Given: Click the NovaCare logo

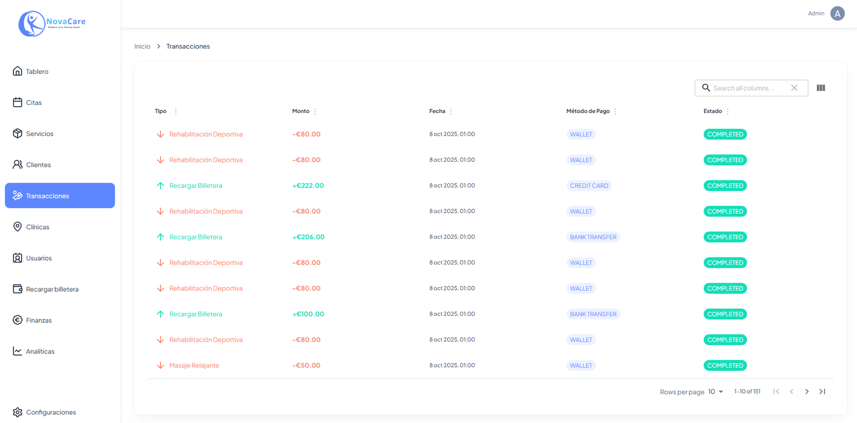Looking at the screenshot, I should [x=52, y=24].
